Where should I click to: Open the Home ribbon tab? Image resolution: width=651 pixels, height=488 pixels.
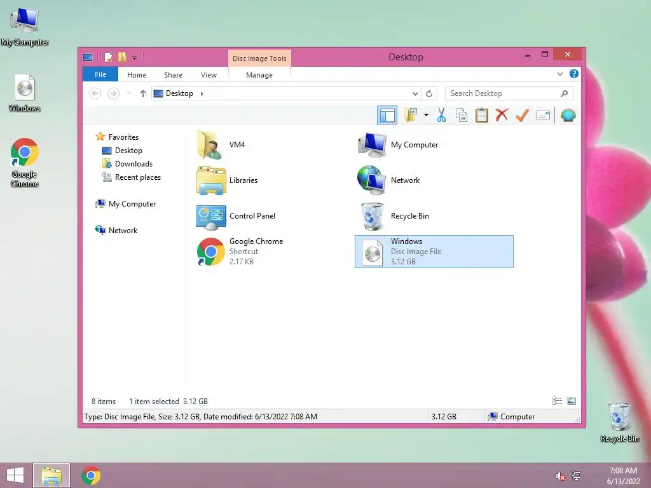[x=137, y=75]
